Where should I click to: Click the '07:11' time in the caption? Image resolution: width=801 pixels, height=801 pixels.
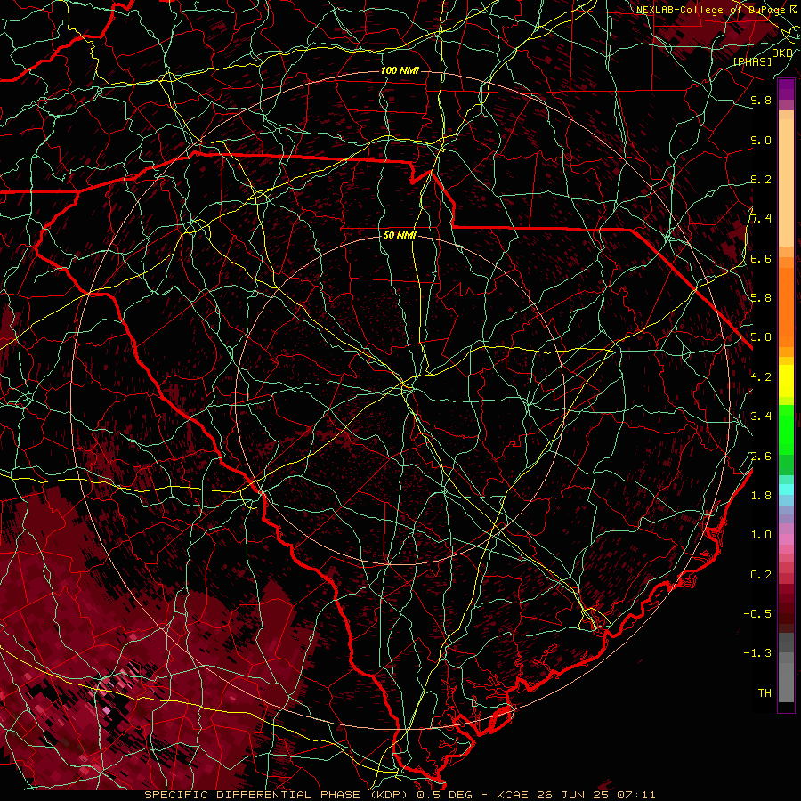(635, 795)
